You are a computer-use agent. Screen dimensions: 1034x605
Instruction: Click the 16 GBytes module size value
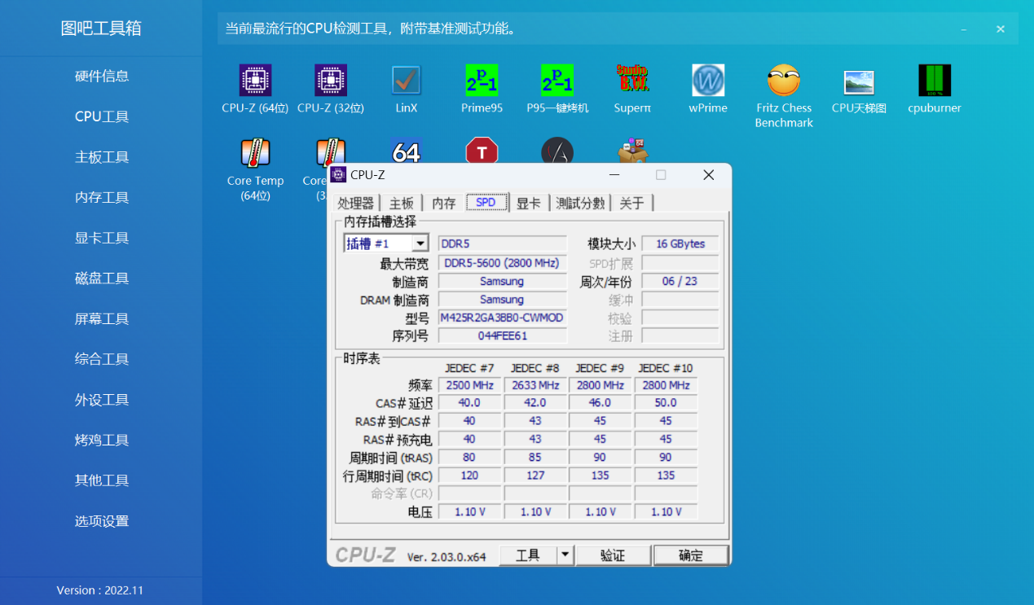coord(680,243)
